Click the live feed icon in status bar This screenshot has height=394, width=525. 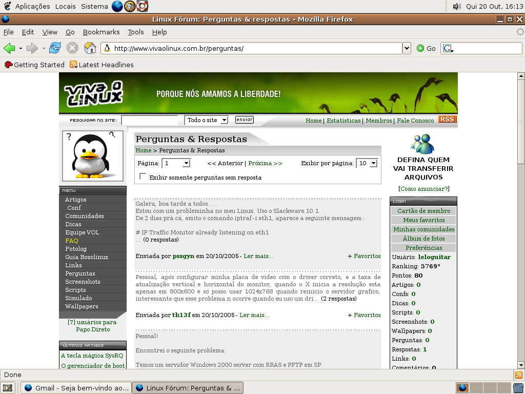point(519,375)
